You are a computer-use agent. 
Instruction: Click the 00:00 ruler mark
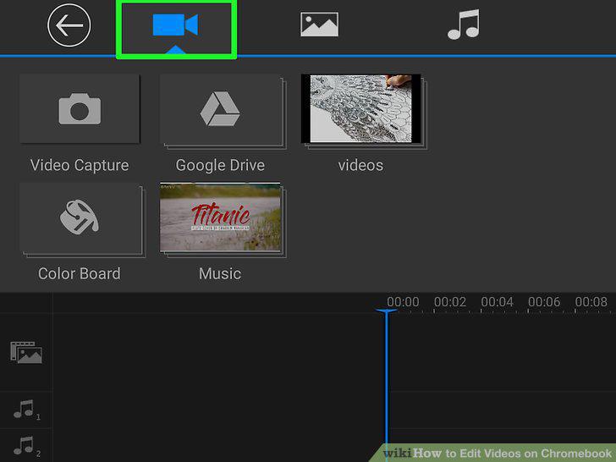[403, 302]
